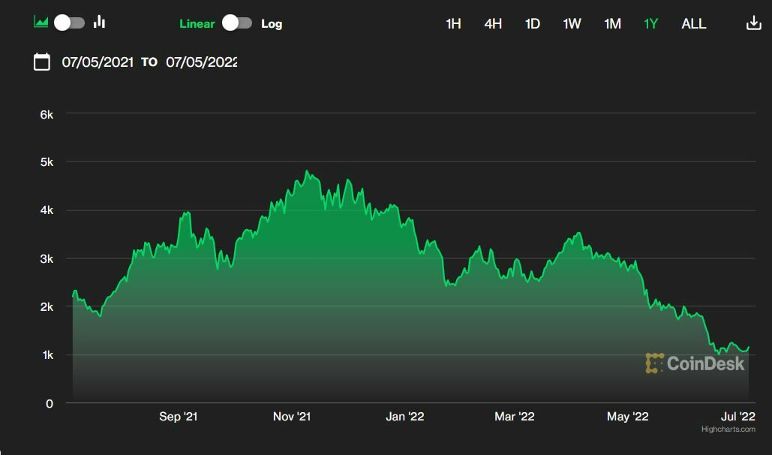The image size is (772, 455).
Task: Switch to the 1D time range
Action: (x=533, y=23)
